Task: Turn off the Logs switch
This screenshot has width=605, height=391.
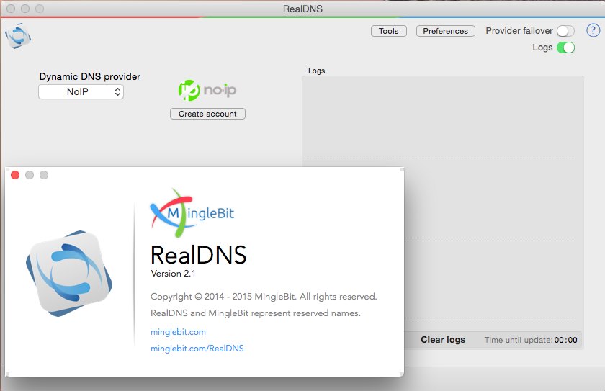Action: tap(565, 48)
